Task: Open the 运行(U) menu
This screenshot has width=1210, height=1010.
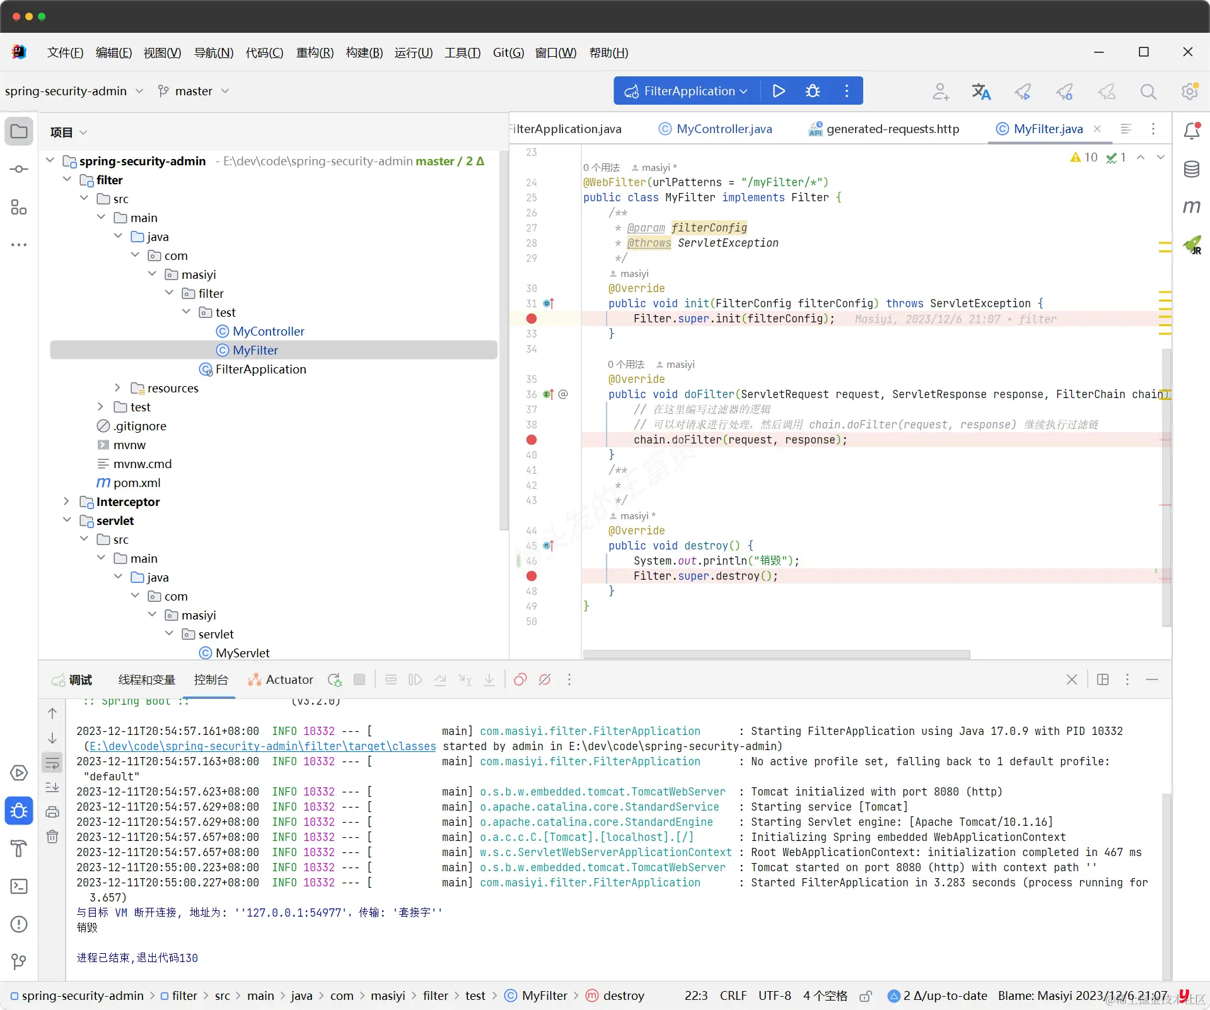Action: pos(414,52)
